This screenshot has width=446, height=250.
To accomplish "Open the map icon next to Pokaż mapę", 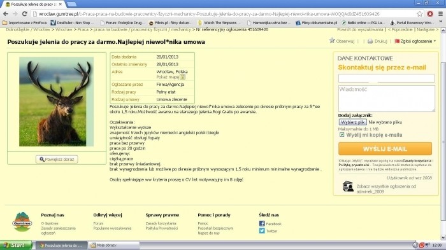I will tap(183, 77).
